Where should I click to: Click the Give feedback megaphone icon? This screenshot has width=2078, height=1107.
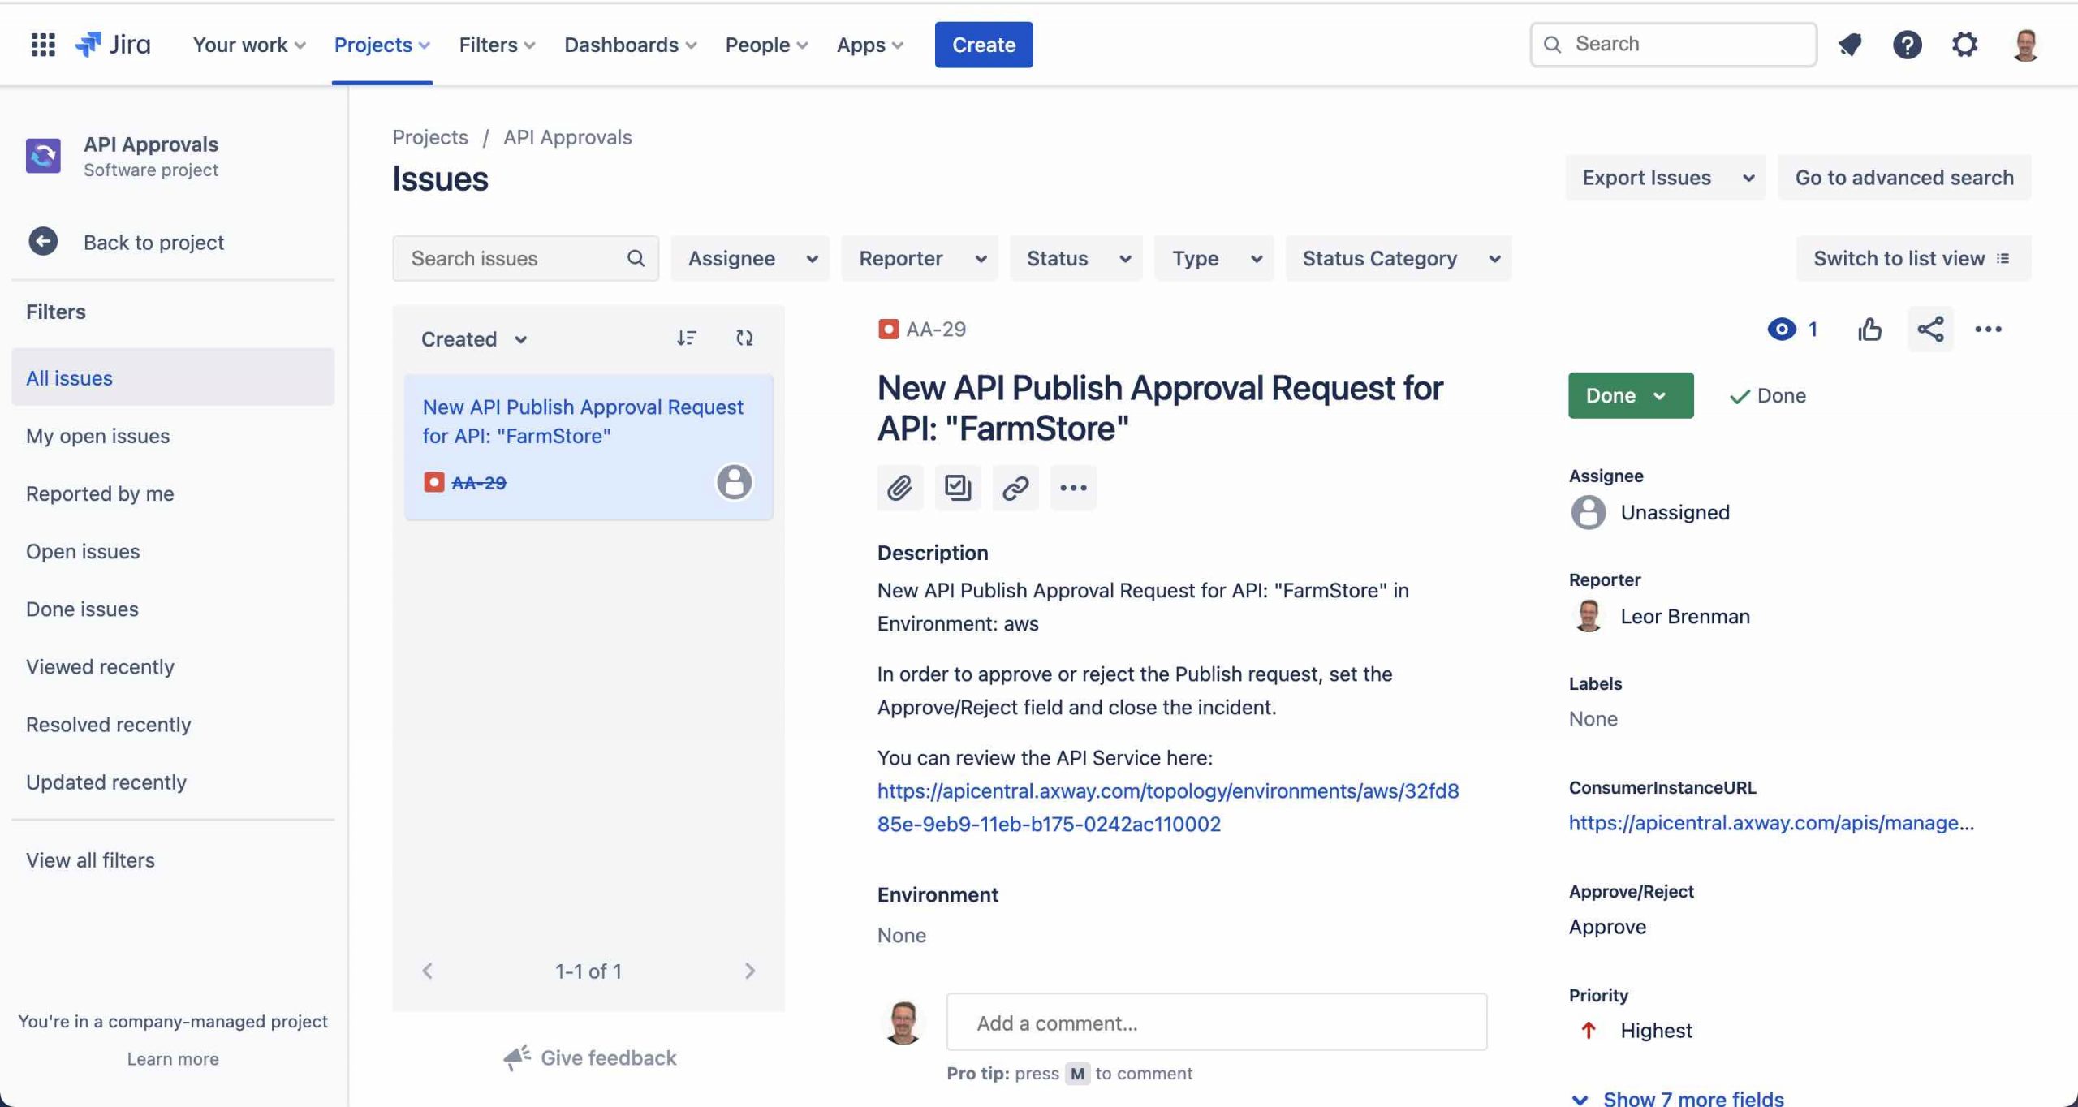point(516,1057)
